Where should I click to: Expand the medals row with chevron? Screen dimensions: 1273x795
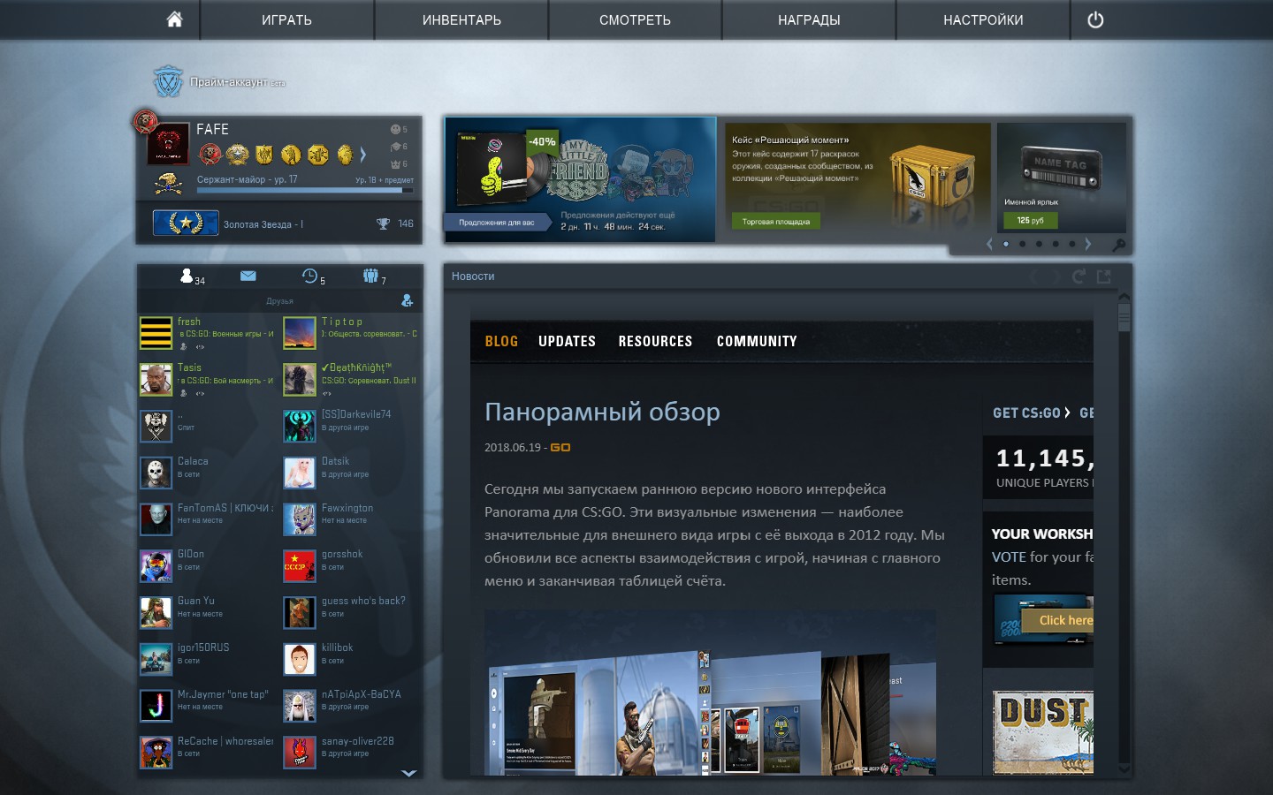362,155
